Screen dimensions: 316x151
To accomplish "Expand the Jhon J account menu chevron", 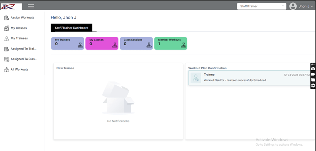I will point(312,7).
